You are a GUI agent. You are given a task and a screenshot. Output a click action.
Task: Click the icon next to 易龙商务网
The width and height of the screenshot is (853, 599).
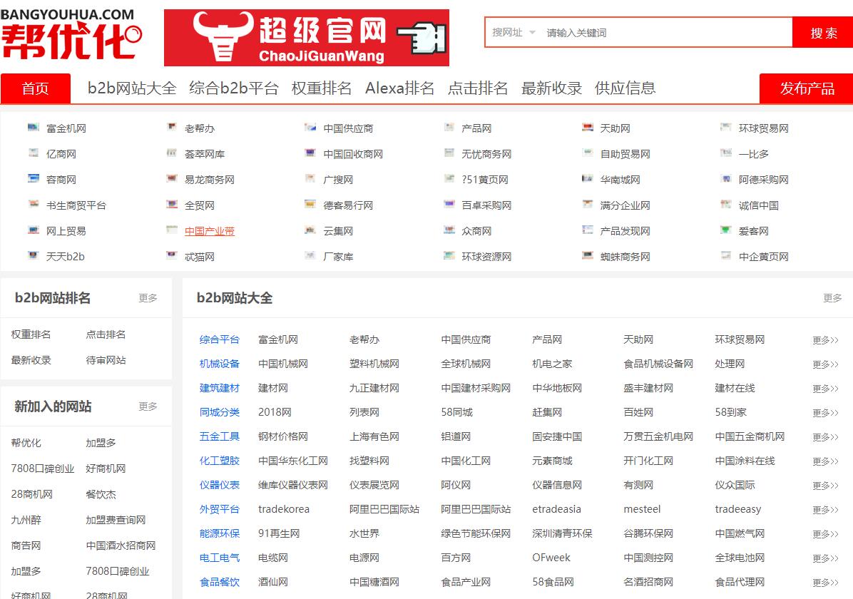[x=172, y=178]
